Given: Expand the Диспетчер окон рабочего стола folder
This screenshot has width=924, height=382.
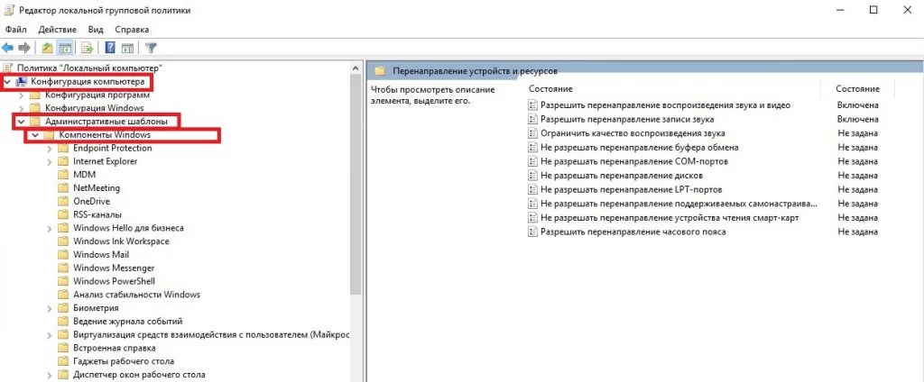Looking at the screenshot, I should click(51, 375).
